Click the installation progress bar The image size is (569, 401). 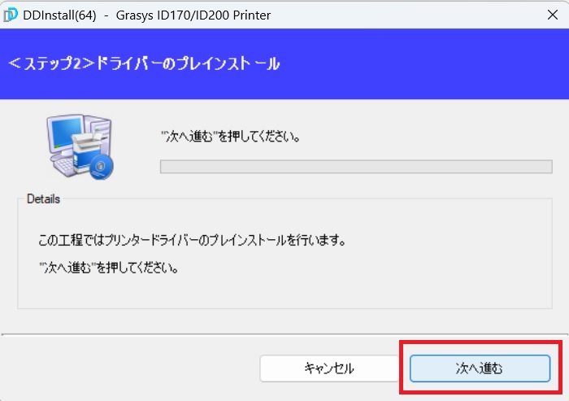[x=356, y=167]
